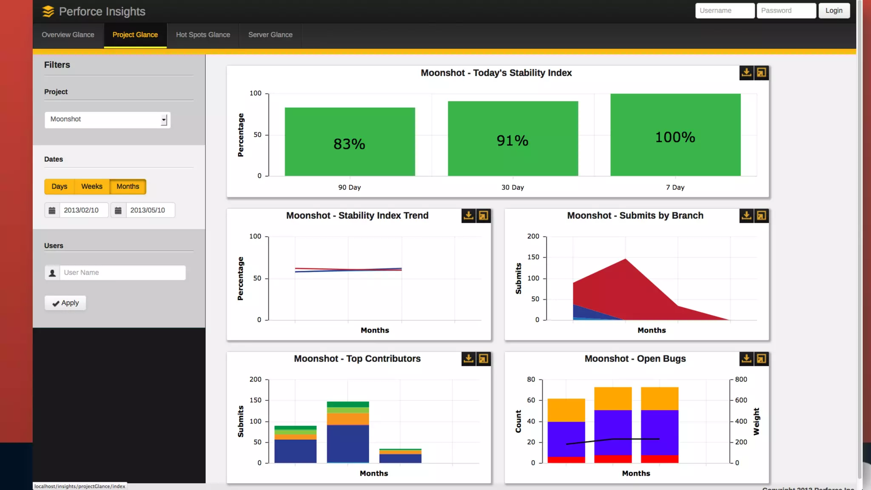This screenshot has width=871, height=490.
Task: Focus the User Name filter field
Action: point(122,273)
